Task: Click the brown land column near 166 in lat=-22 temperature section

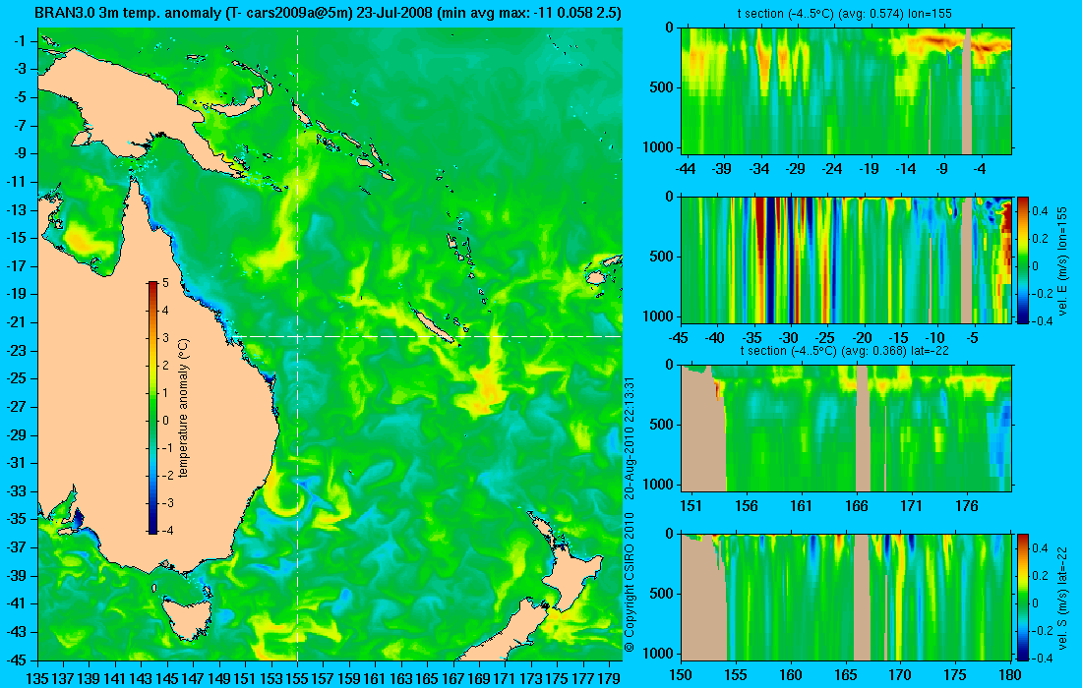Action: coord(863,429)
